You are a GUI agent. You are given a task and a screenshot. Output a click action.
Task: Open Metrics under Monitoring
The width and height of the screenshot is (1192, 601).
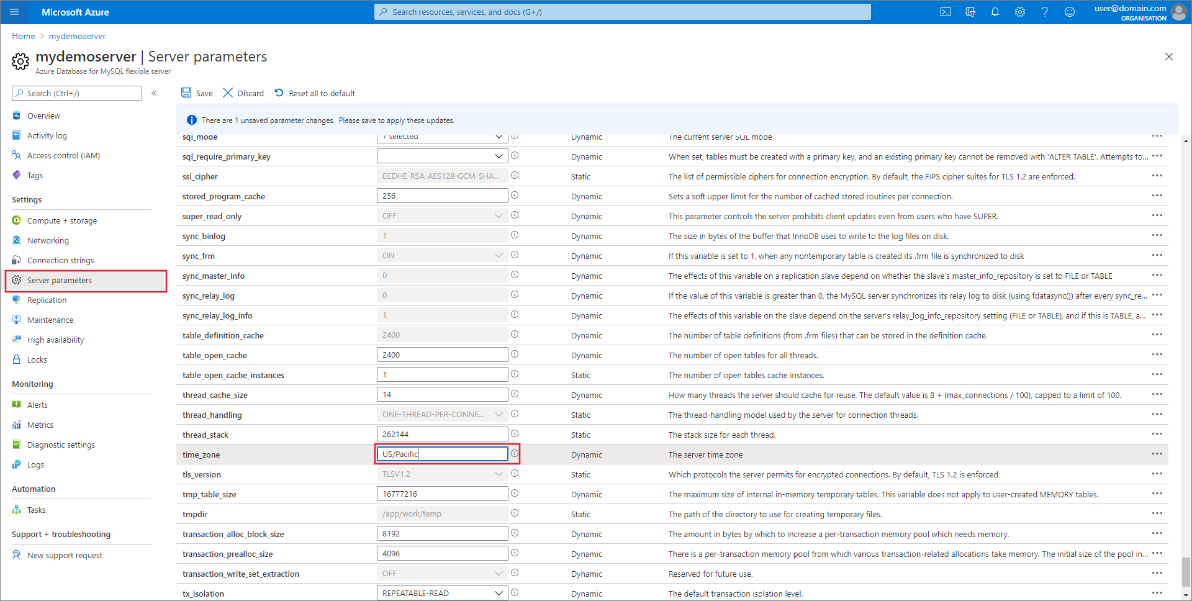click(40, 425)
